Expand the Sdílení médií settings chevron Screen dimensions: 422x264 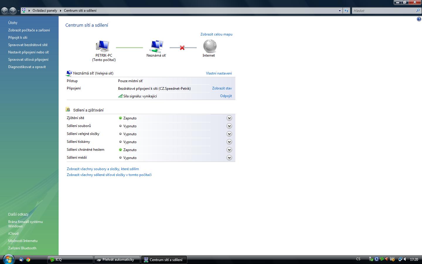(x=229, y=158)
